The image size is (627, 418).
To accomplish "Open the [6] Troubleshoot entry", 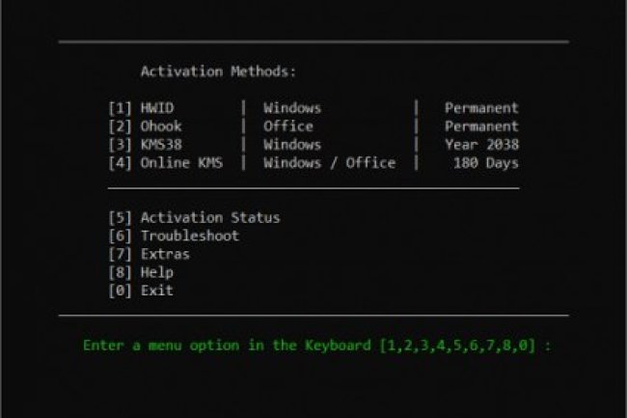I will point(175,236).
